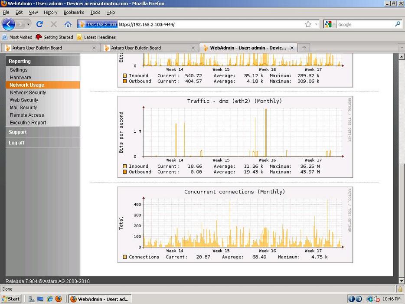This screenshot has height=304, width=405.
Task: Click the browser Back arrow button
Action: click(9, 24)
